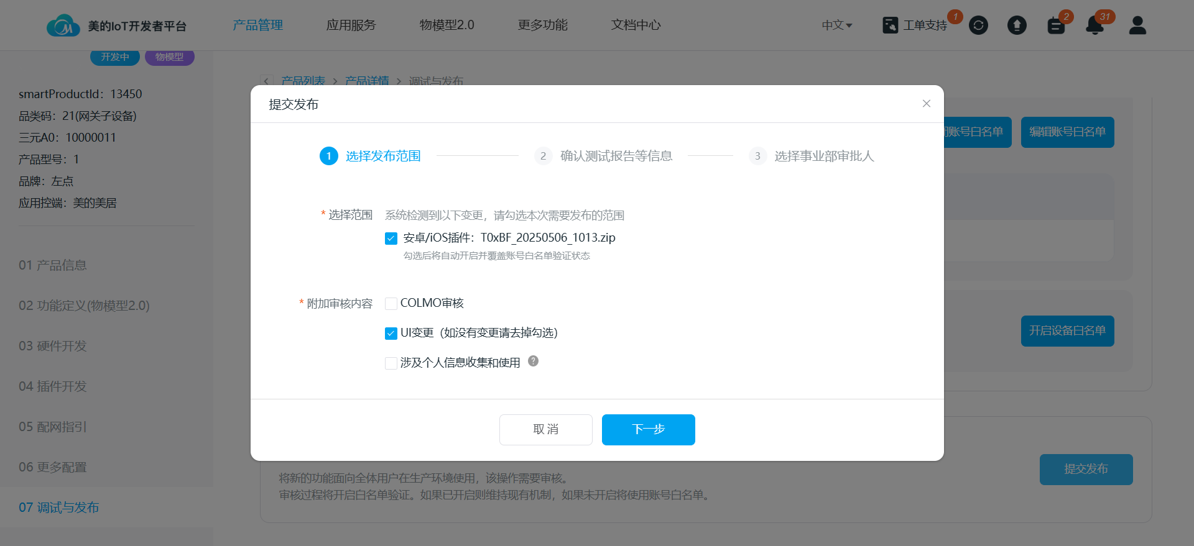Viewport: 1194px width, 546px height.
Task: Open 04 插件开发 in the sidebar
Action: pyautogui.click(x=53, y=386)
